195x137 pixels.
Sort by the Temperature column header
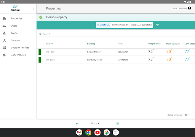(x=154, y=44)
